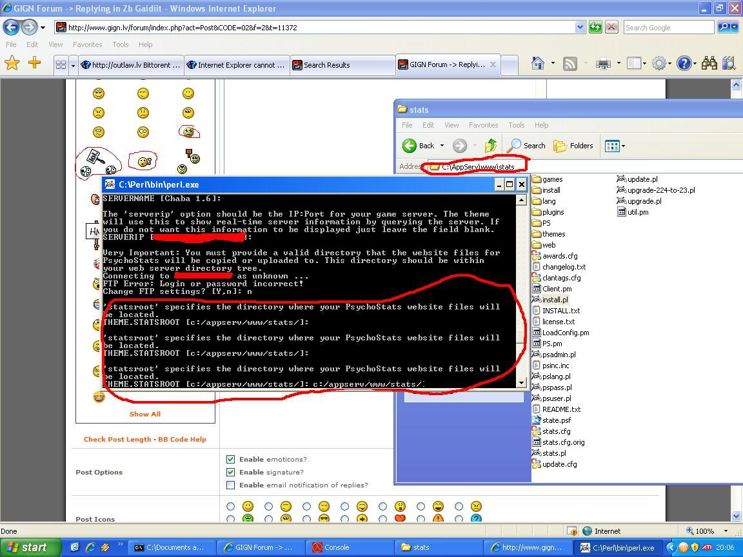The image size is (743, 557).
Task: Select the stats.cfg file
Action: coord(551,431)
